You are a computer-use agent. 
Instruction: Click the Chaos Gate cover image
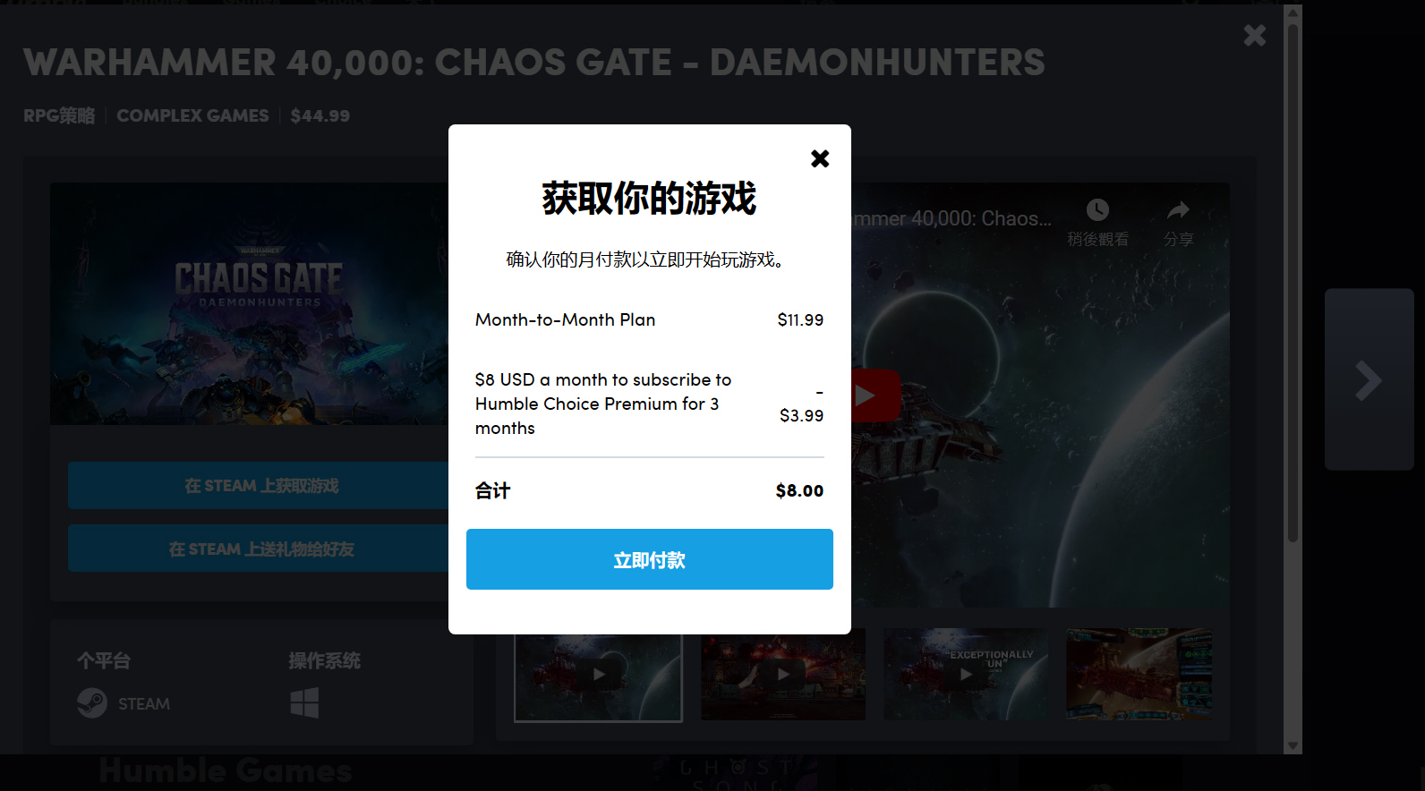pyautogui.click(x=250, y=303)
